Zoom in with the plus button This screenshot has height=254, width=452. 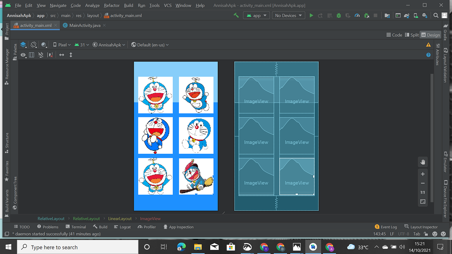(x=423, y=174)
